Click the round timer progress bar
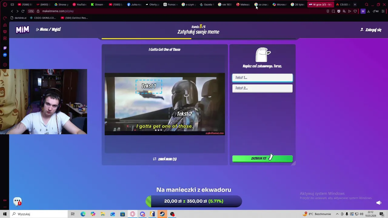Image resolution: width=388 pixels, height=218 pixels. point(199,38)
